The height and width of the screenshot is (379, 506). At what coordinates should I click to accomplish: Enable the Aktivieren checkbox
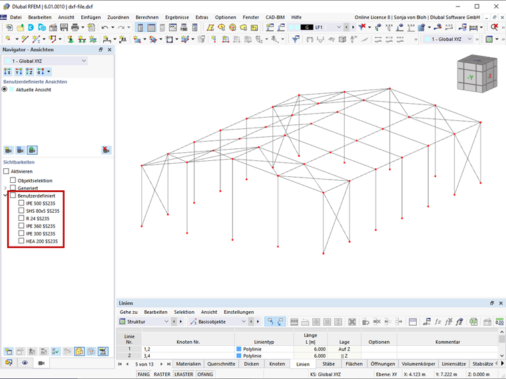click(6, 171)
